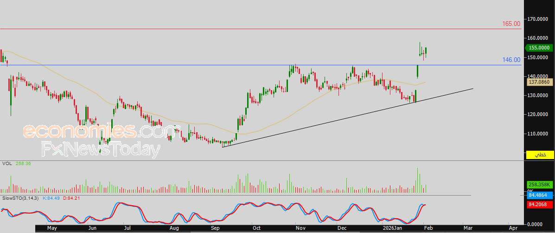Screen dimensions: 555x233
Task: Select the red 165.00 resistance line label
Action: coord(511,24)
